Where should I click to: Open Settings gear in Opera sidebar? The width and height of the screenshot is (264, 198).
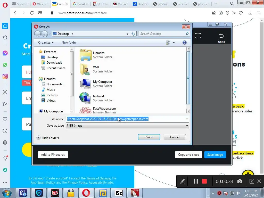click(x=5, y=142)
